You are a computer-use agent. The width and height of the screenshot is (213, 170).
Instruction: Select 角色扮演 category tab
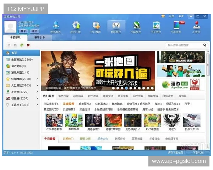(63, 96)
